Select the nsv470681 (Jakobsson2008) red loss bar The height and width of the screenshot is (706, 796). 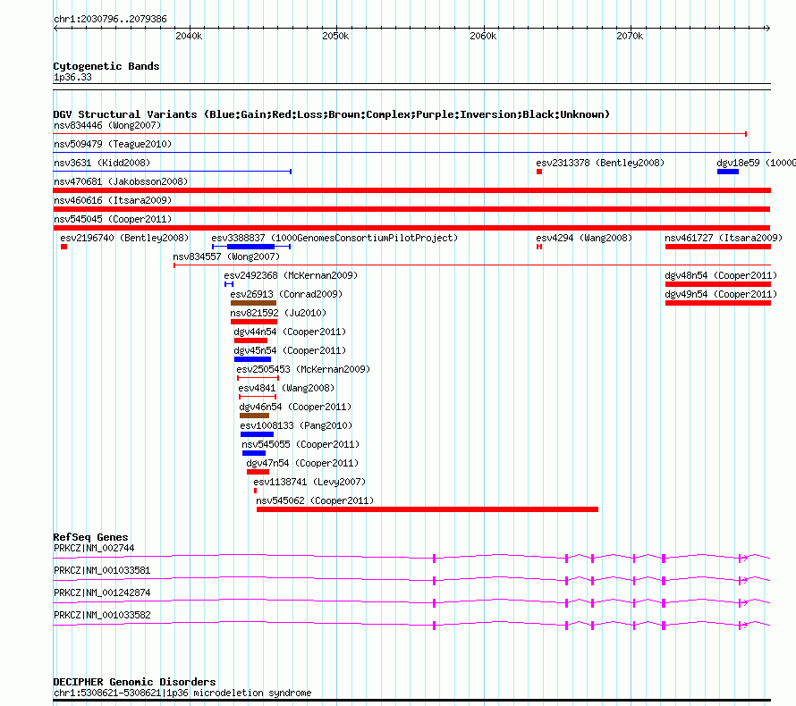(411, 190)
